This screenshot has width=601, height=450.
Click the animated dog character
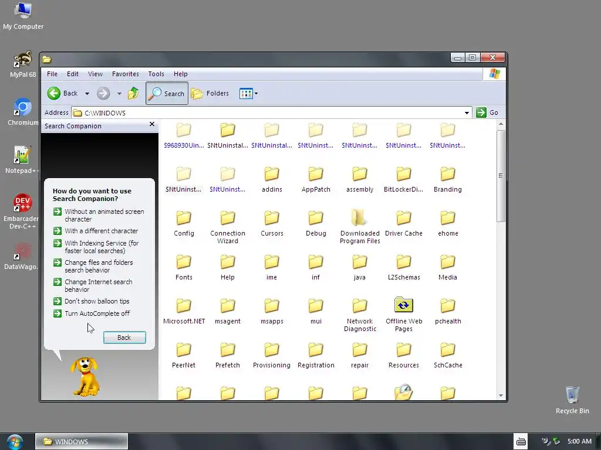[x=85, y=377]
